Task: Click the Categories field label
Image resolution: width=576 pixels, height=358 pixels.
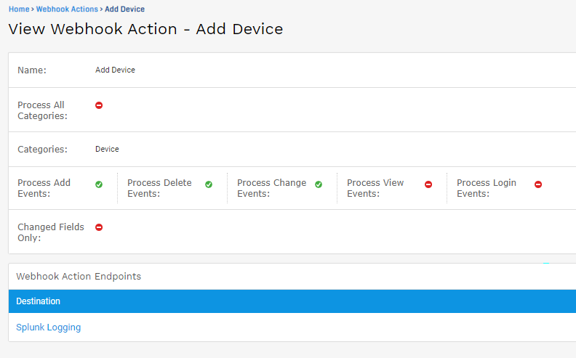Action: (42, 150)
